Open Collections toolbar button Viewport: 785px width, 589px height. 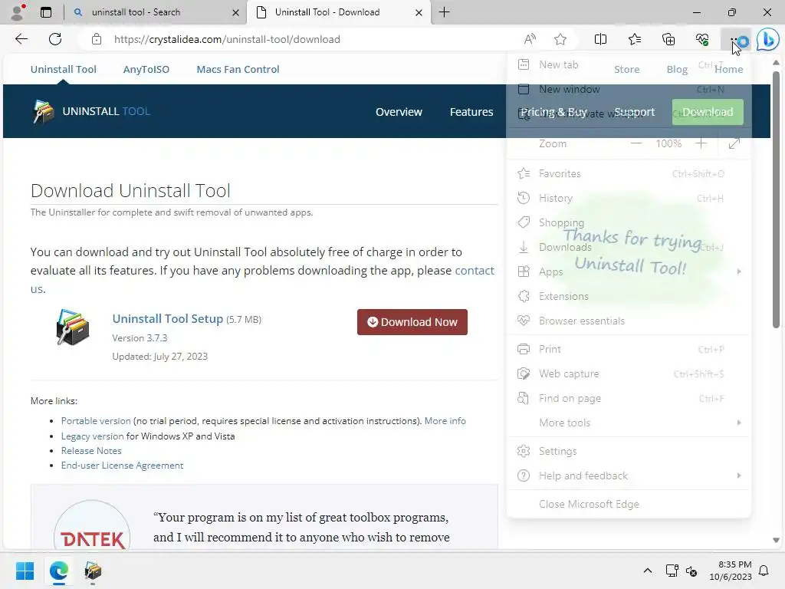tap(668, 39)
